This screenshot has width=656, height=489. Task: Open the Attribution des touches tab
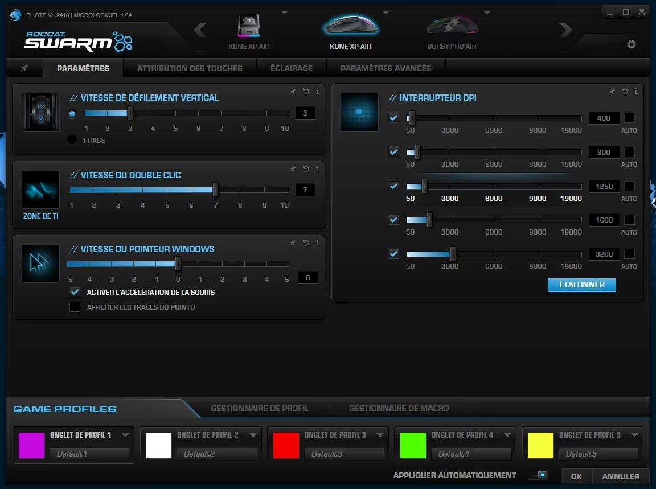point(190,68)
